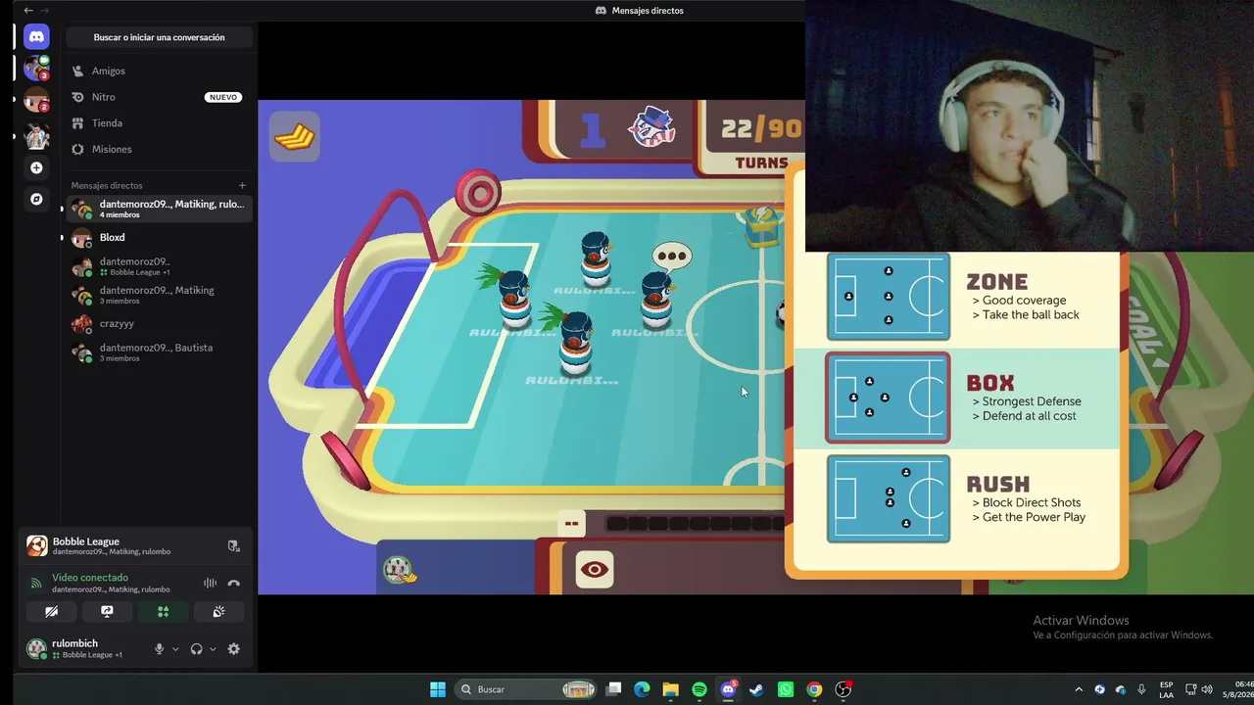Viewport: 1254px width, 705px height.
Task: Open Discord user settings gear
Action: [x=233, y=648]
